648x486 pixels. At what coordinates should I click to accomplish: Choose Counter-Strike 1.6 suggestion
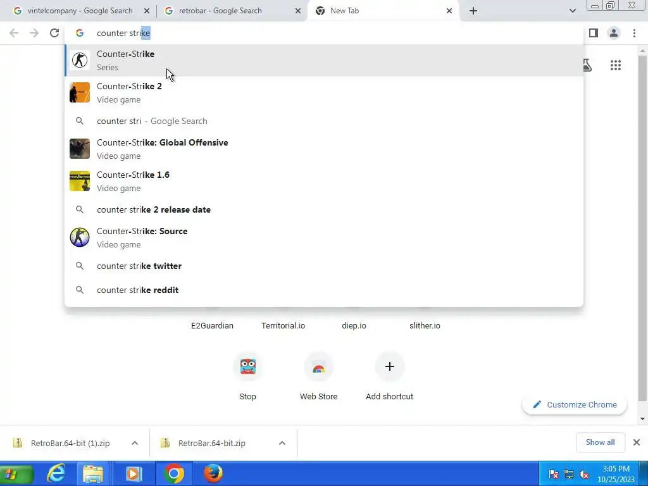coord(324,181)
